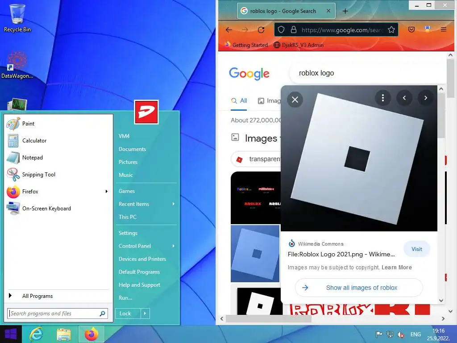Open the DataWagon desktop shortcut

pos(17,65)
